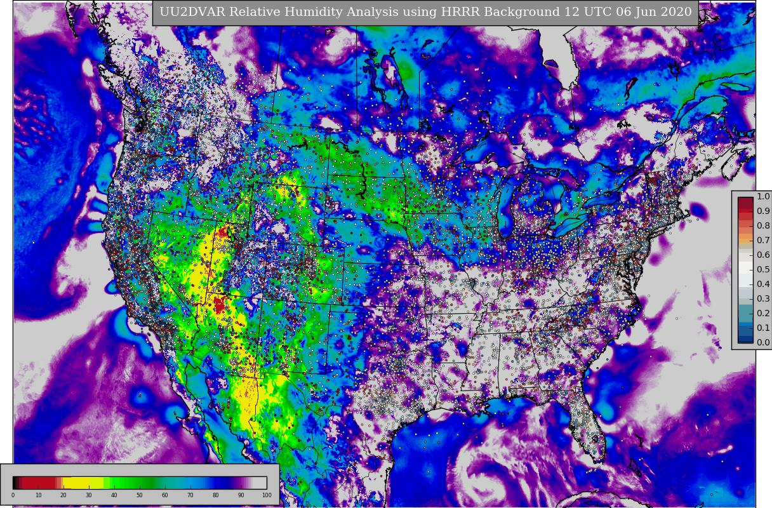Viewport: 772px width, 508px height.
Task: Pick the yellow band in the bottom humidity colorbar
Action: click(83, 483)
